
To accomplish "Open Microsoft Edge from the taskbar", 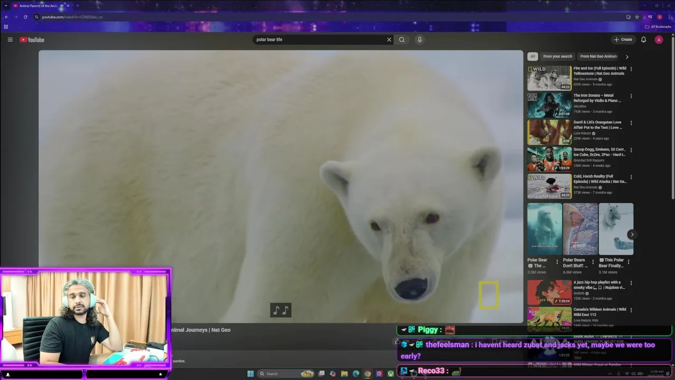I will [x=356, y=374].
